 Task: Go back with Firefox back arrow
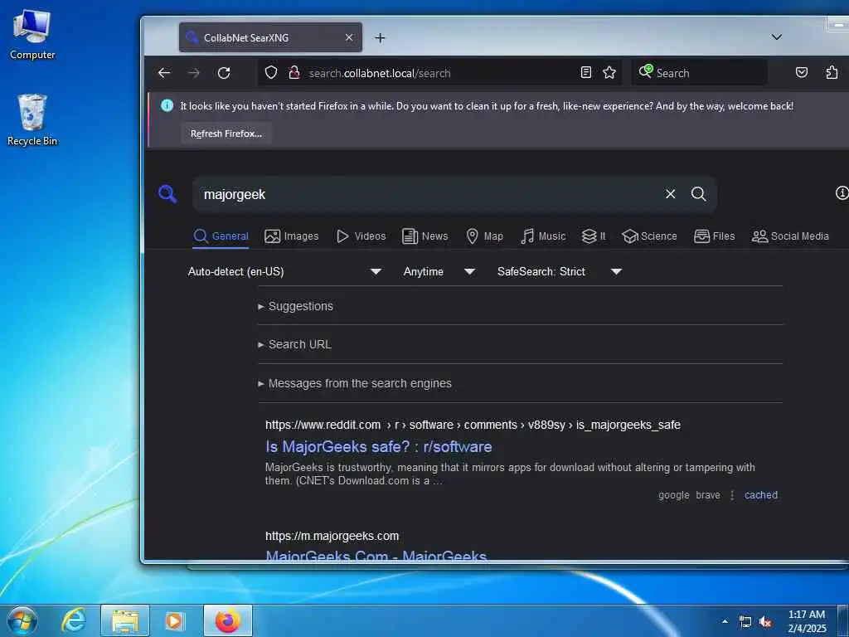tap(164, 73)
